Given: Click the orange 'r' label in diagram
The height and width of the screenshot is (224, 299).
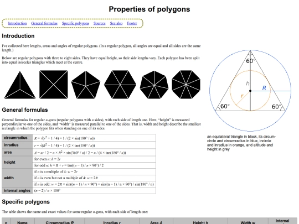Looking at the screenshot, I should point(242,96).
